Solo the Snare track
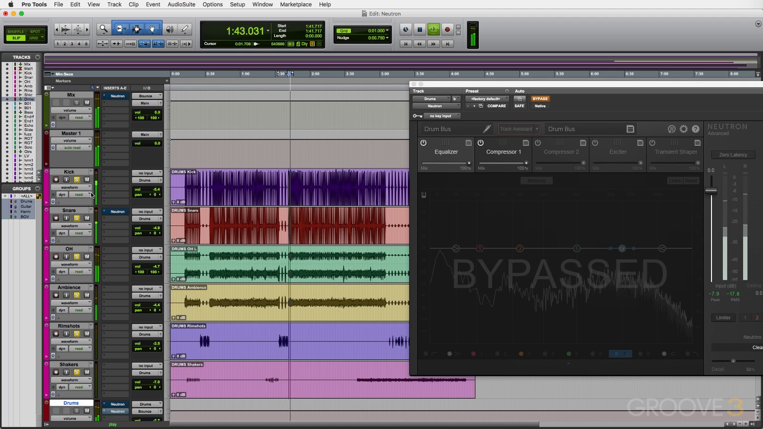The image size is (763, 429). [x=76, y=218]
